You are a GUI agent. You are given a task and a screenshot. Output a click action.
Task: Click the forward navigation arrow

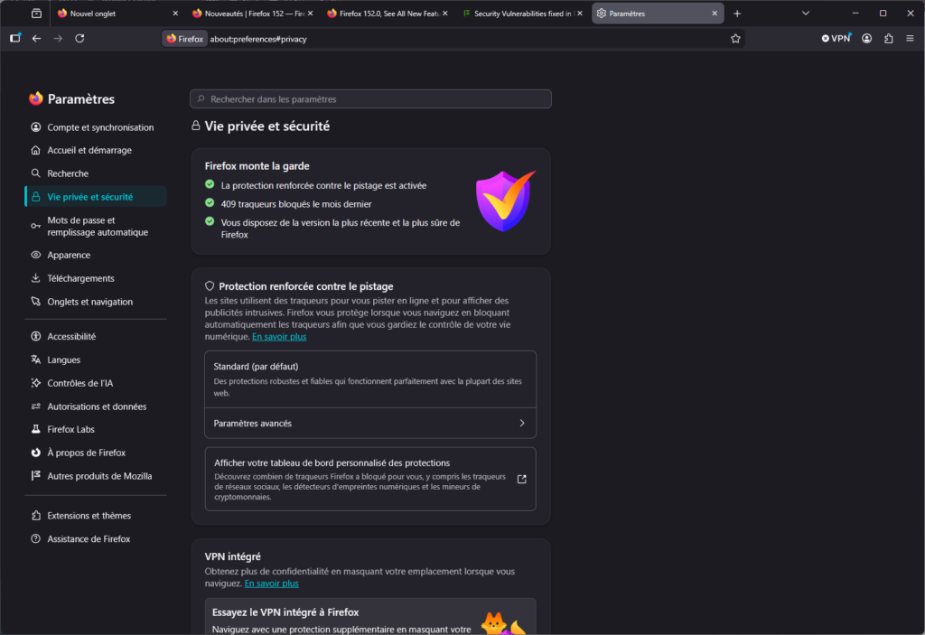point(58,38)
